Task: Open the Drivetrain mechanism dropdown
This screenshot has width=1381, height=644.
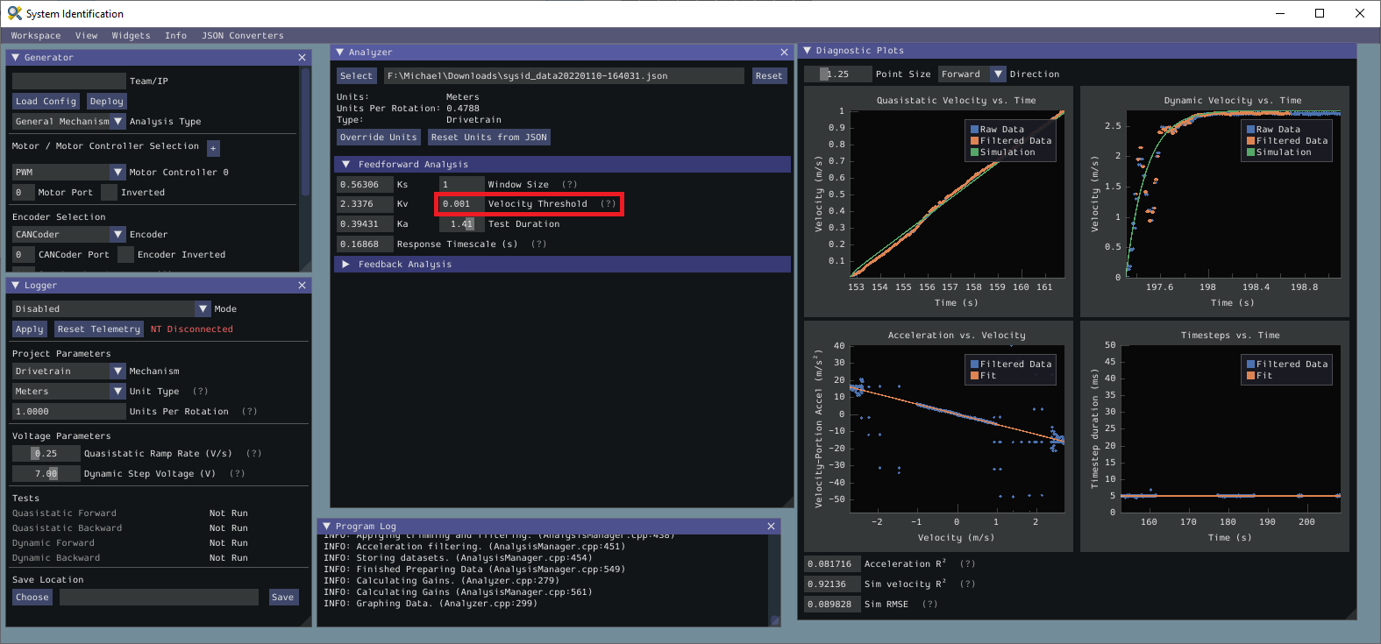Action: (69, 372)
